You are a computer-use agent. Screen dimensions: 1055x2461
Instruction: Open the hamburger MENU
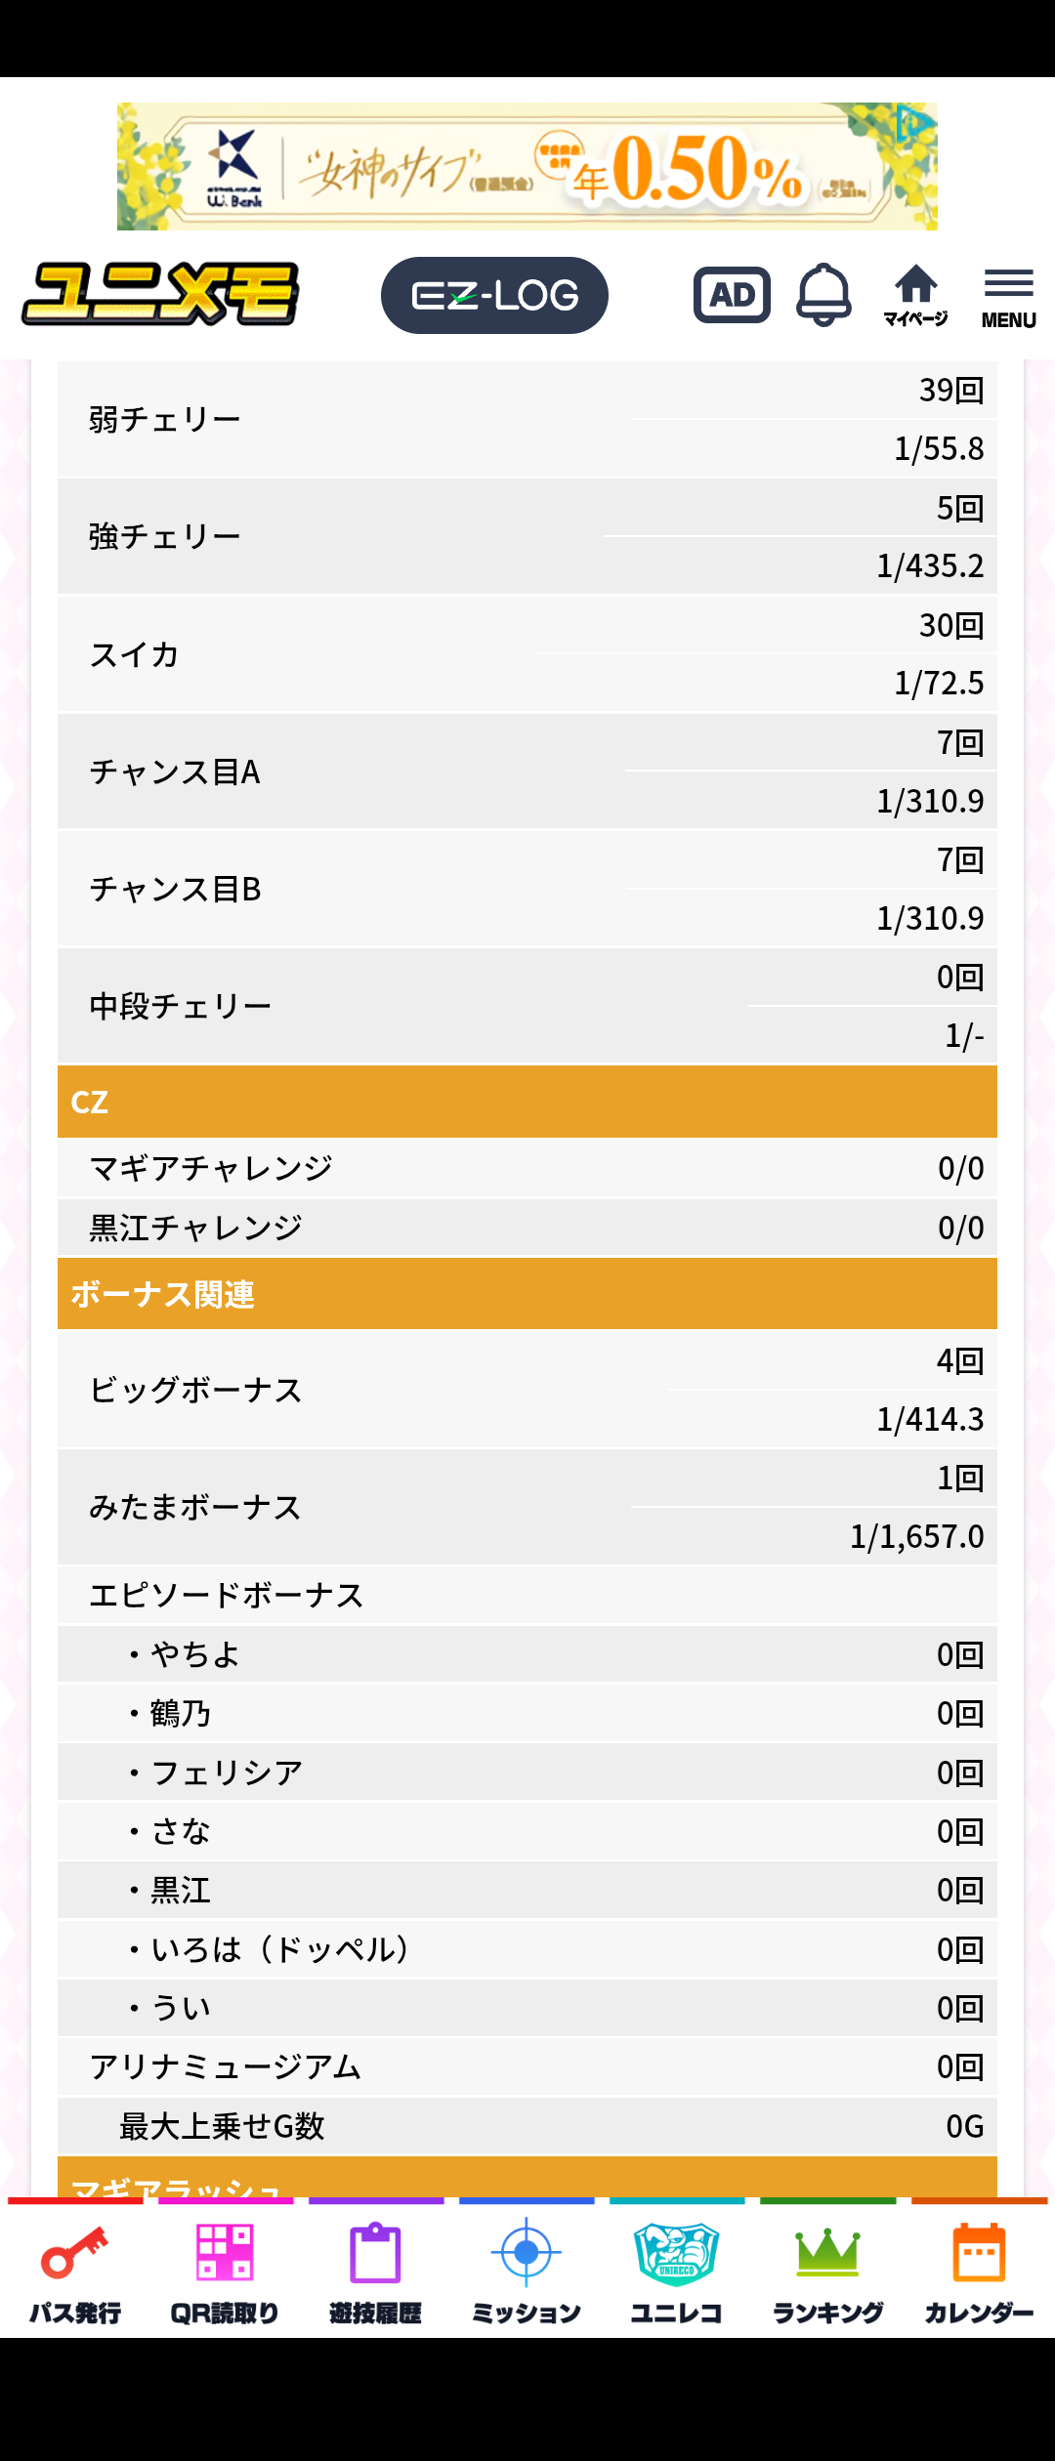tap(1008, 297)
